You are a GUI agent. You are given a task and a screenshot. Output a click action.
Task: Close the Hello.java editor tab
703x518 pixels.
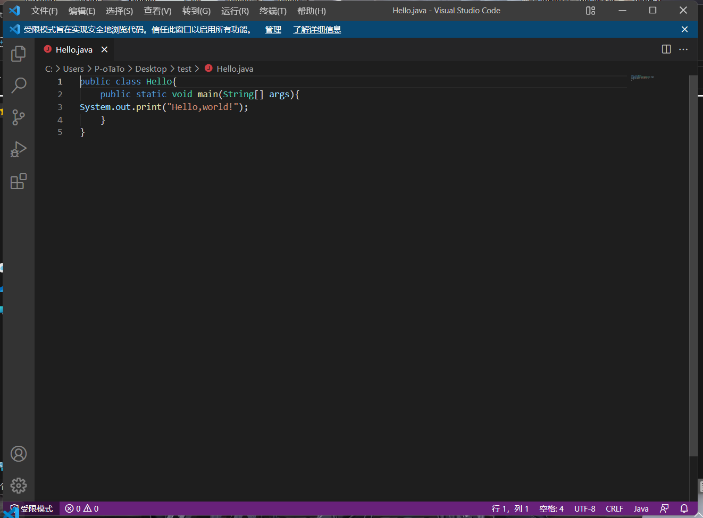[105, 49]
